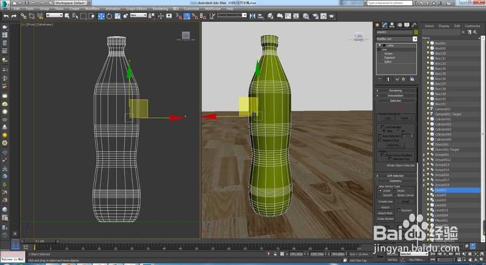Click the Render Production teapot icon
This screenshot has height=265, width=486.
point(331,16)
